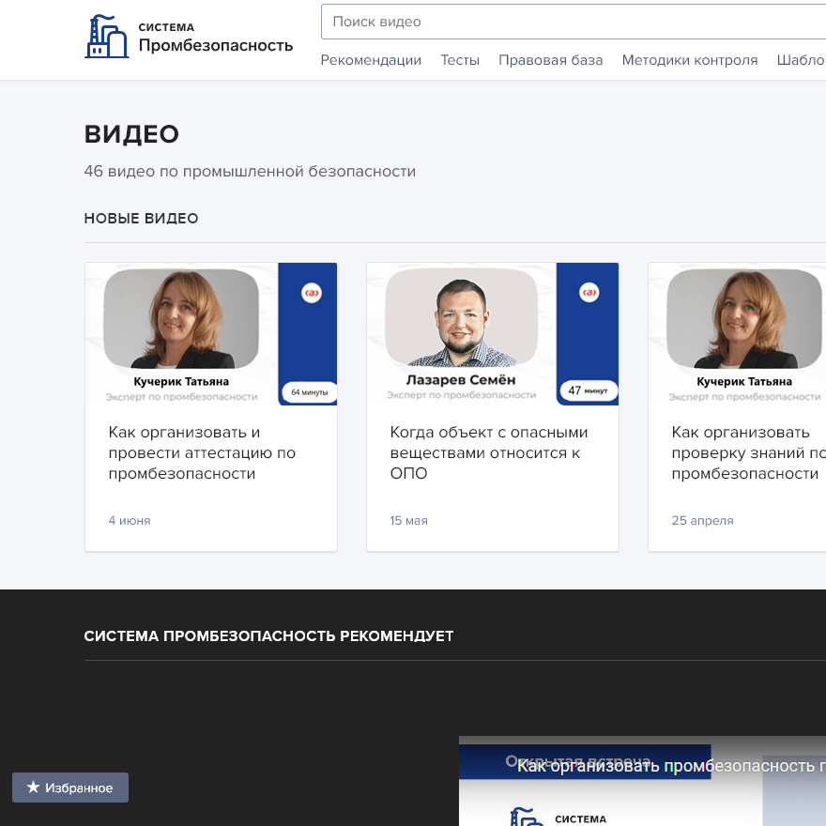Click the Лазарев Семён 47 минут video thumbnail
The image size is (826, 826).
[x=493, y=334]
